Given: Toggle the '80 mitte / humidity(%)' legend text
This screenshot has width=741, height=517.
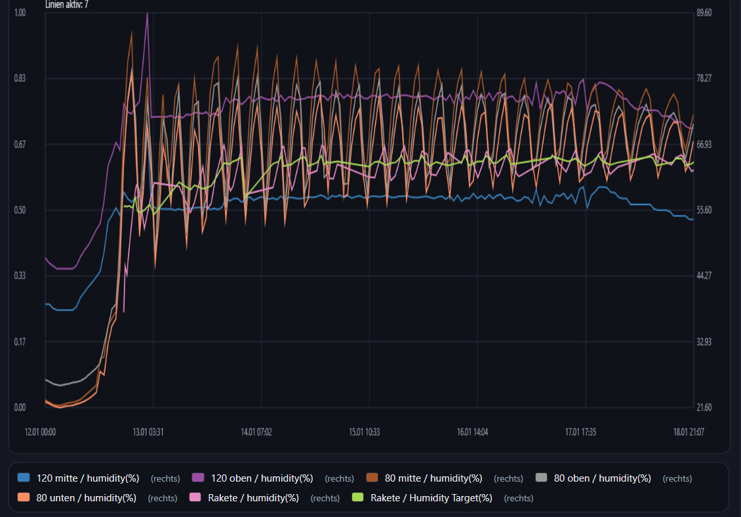Looking at the screenshot, I should [x=433, y=478].
